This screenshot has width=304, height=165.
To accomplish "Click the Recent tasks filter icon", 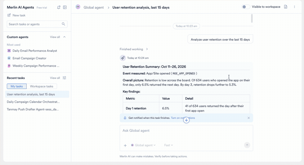I will pos(65,78).
